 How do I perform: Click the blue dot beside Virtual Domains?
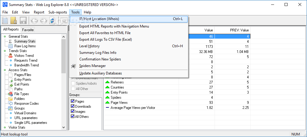click(x=11, y=113)
